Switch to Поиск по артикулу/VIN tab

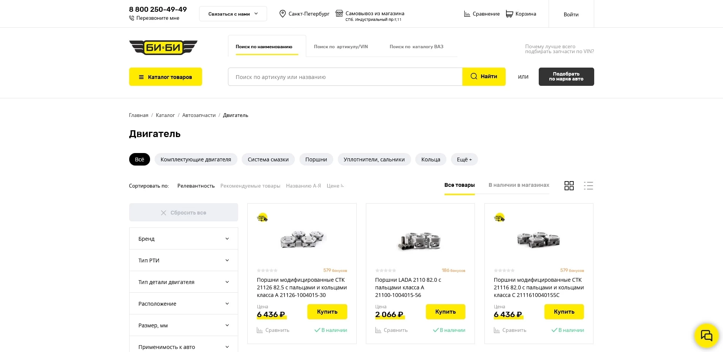[x=341, y=47]
